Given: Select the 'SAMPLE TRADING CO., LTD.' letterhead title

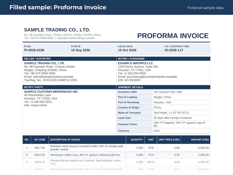Looking at the screenshot, I should [57, 30].
